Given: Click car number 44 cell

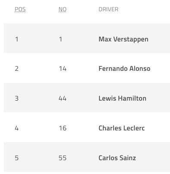Looking at the screenshot, I should click(62, 98).
